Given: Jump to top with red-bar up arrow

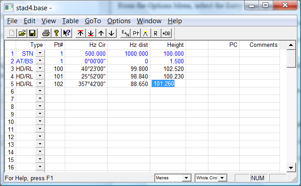Looking at the screenshot, I should click(x=81, y=33).
